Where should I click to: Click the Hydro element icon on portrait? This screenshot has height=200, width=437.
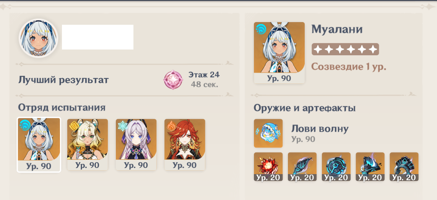click(261, 29)
